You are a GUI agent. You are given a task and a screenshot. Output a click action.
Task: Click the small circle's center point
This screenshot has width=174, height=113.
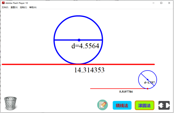pos(148,80)
